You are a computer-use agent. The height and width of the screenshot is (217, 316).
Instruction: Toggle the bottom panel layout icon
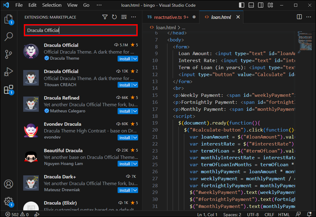tap(251, 5)
